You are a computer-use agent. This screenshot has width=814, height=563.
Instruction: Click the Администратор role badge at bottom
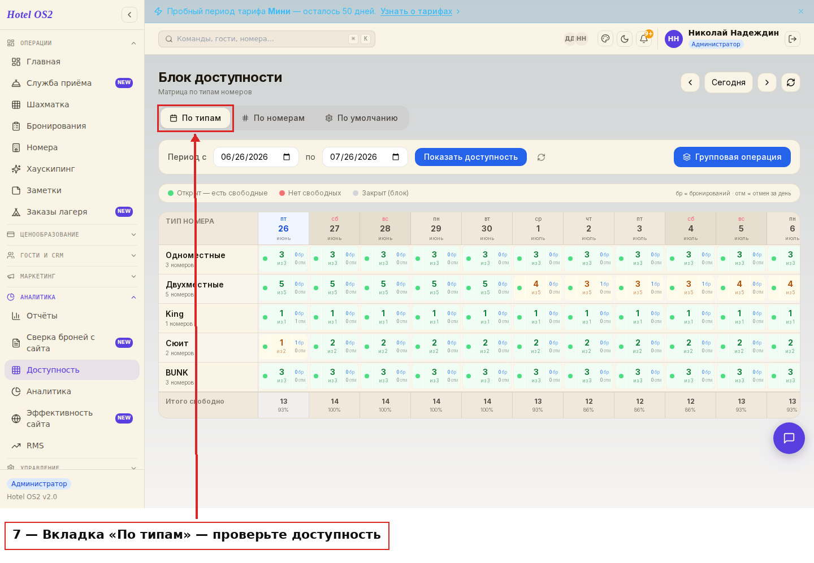(39, 484)
